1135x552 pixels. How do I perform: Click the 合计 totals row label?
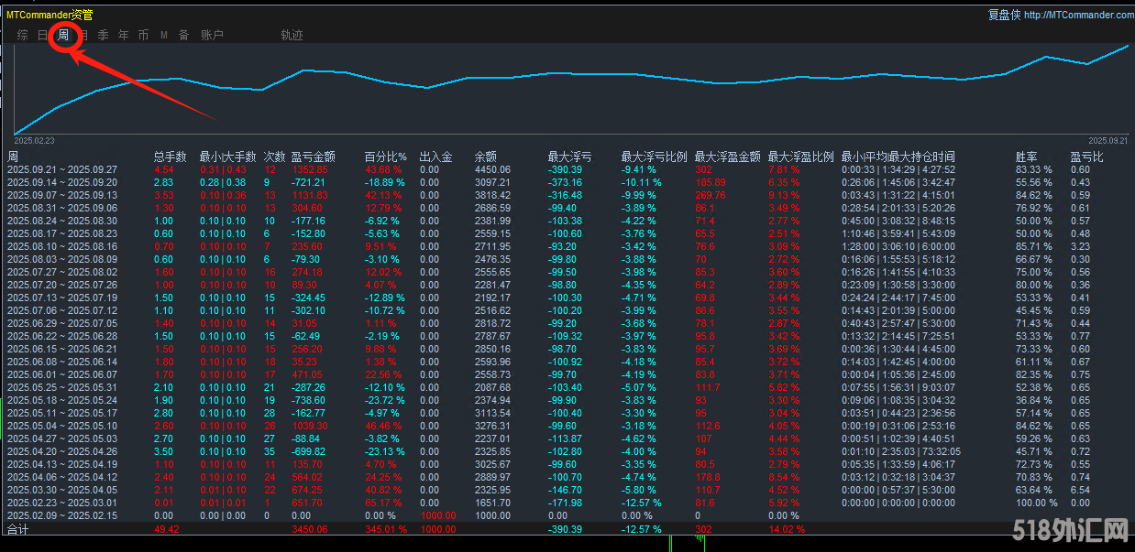point(18,529)
